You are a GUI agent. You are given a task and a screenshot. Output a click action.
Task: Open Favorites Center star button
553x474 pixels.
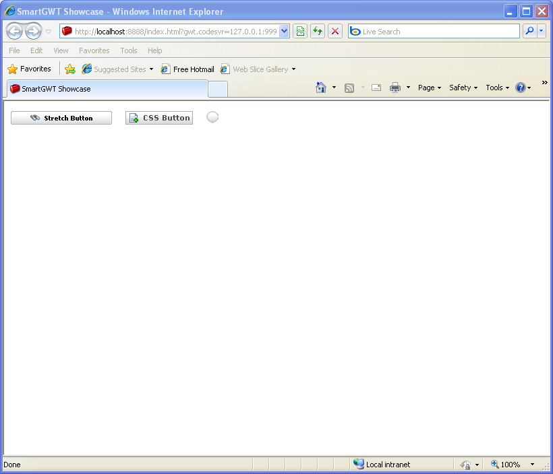click(x=29, y=69)
